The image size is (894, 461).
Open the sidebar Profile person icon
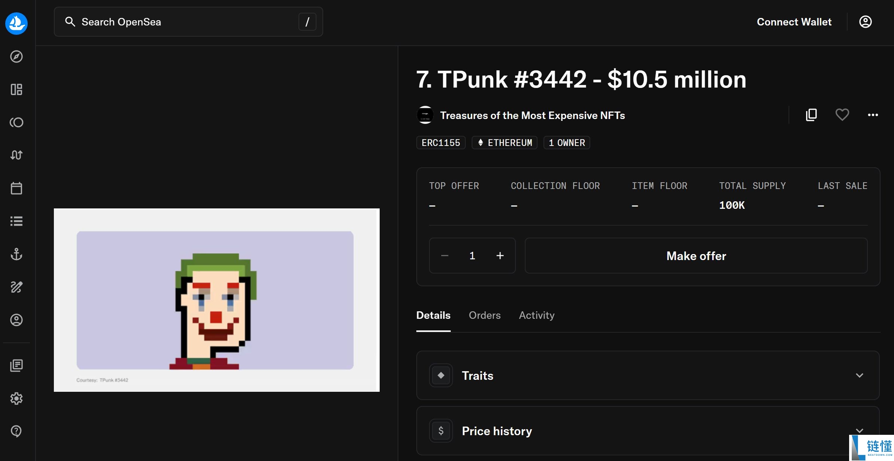pyautogui.click(x=16, y=320)
